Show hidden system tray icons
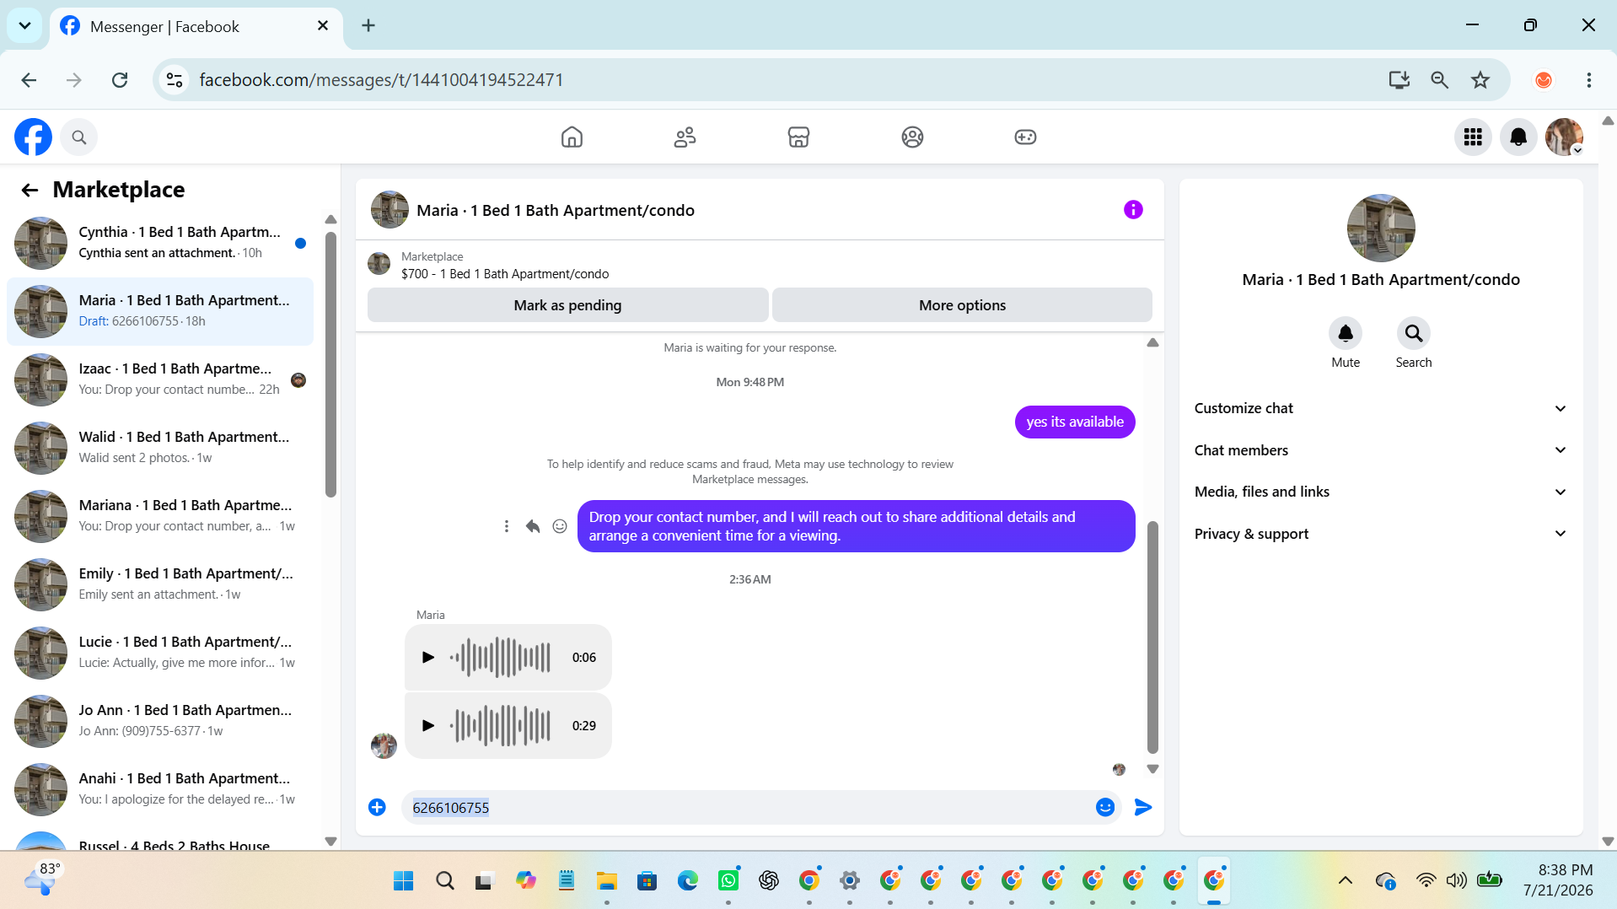Viewport: 1617px width, 909px height. (1346, 881)
